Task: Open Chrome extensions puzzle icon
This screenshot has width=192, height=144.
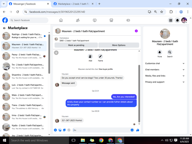Action: point(171,12)
